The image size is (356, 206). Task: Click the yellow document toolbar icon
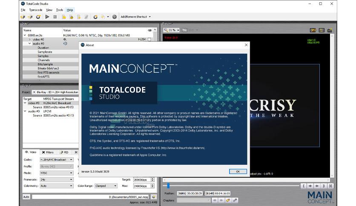tap(64, 17)
